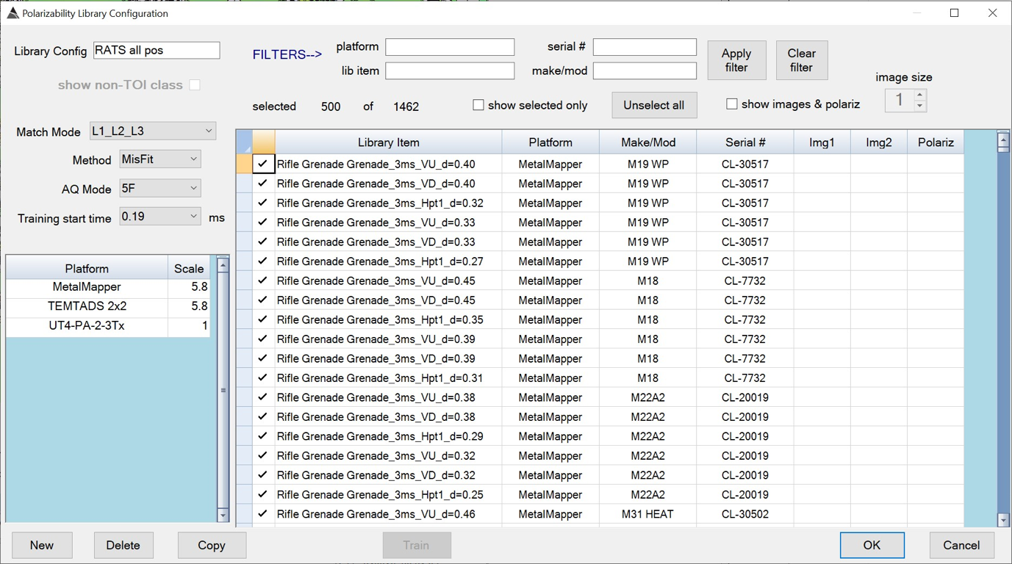Increase image size with up arrow
Screen dimensions: 1012x564
point(919,95)
